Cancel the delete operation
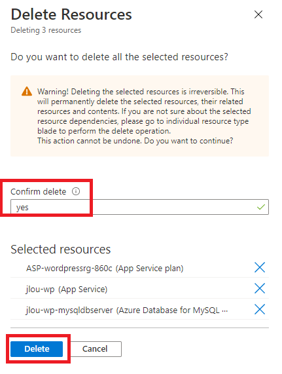This screenshot has height=374, width=282. point(95,349)
